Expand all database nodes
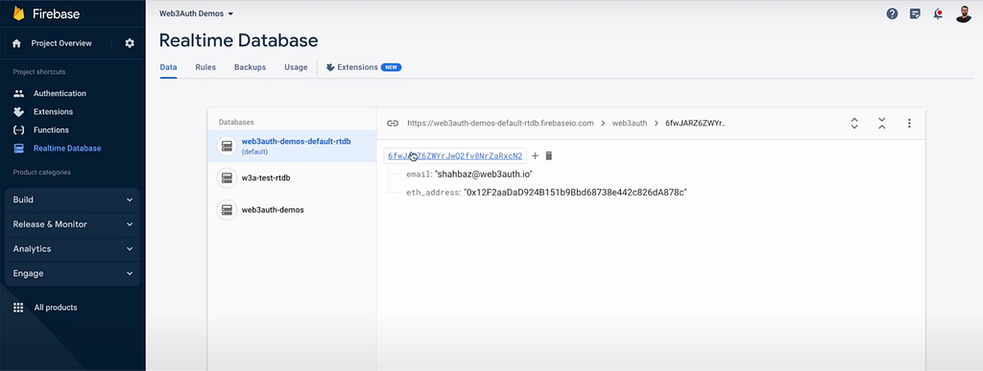The height and width of the screenshot is (371, 983). 853,124
